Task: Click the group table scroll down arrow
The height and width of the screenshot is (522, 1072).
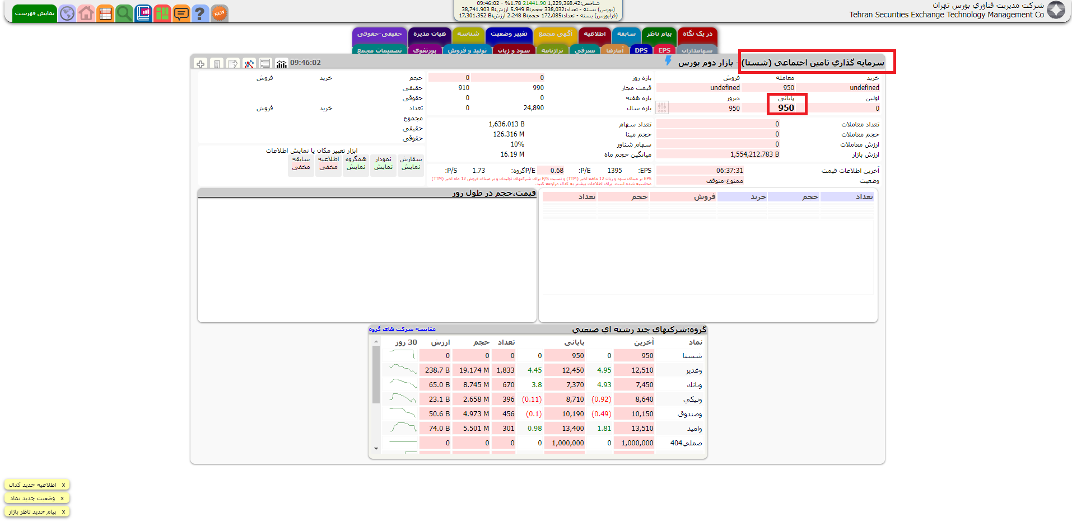Action: coord(376,449)
